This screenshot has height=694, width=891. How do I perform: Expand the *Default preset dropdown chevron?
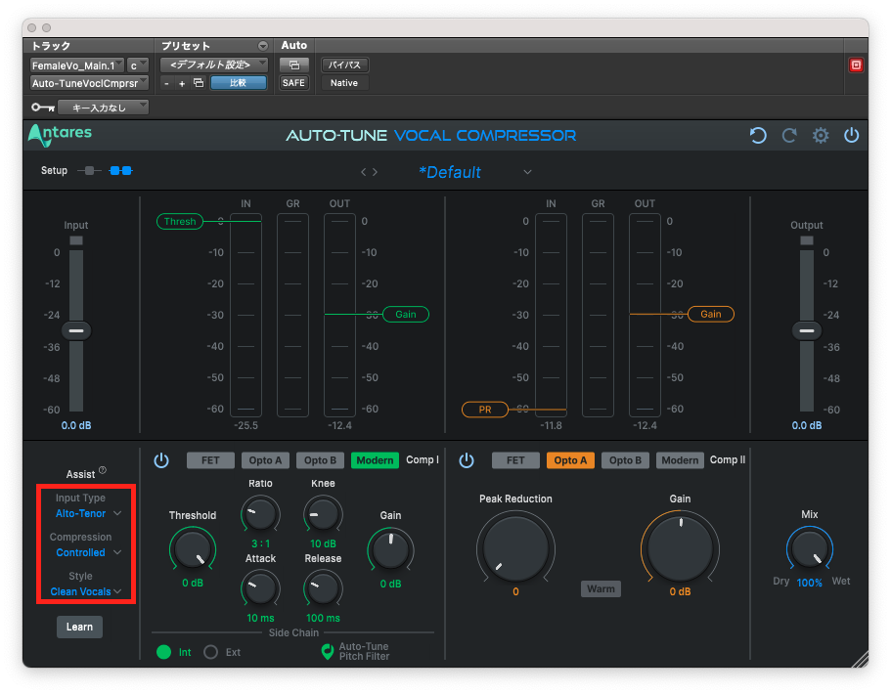(527, 172)
